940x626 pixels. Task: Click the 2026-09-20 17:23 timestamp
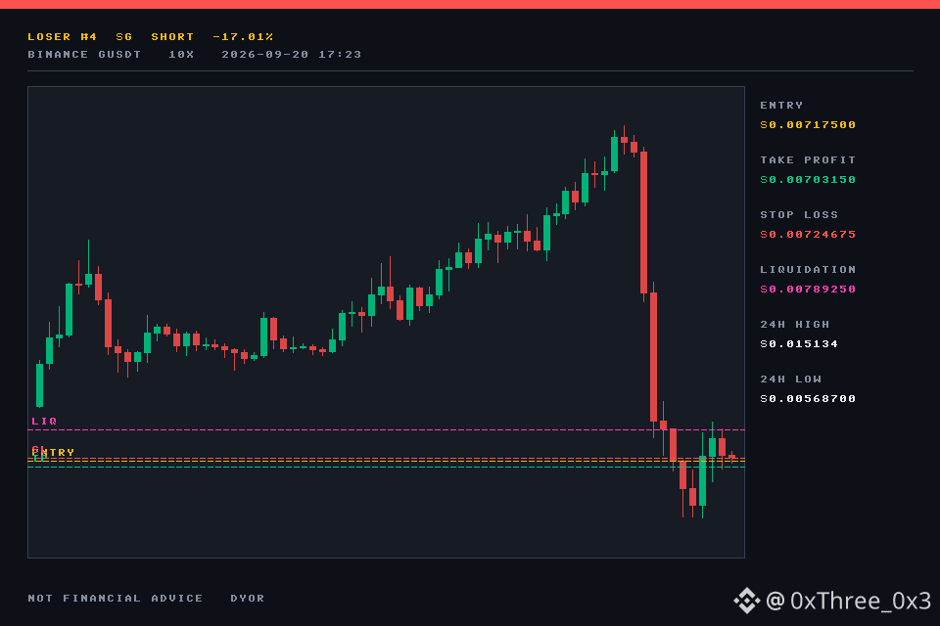tap(292, 54)
